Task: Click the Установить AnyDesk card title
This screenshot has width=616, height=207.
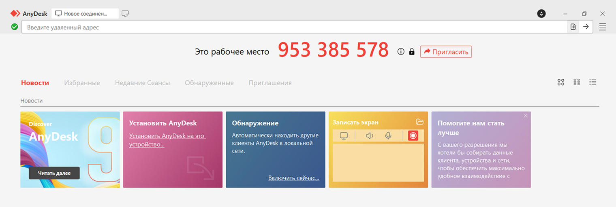Action: coord(163,123)
